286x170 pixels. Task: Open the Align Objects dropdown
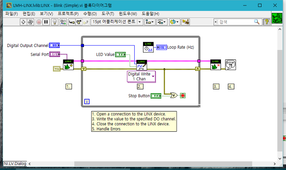[x=150, y=22]
